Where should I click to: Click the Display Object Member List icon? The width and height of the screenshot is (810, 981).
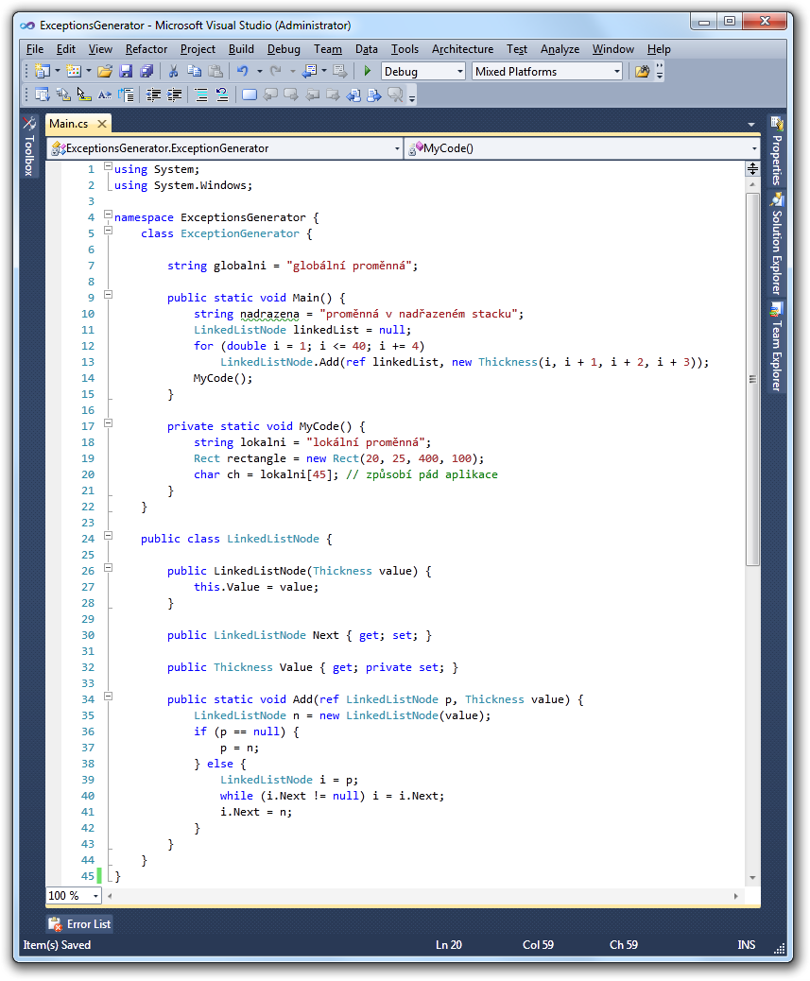42,95
